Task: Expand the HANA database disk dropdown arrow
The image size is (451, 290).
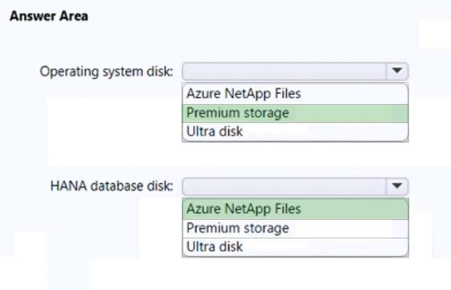Action: coord(397,187)
